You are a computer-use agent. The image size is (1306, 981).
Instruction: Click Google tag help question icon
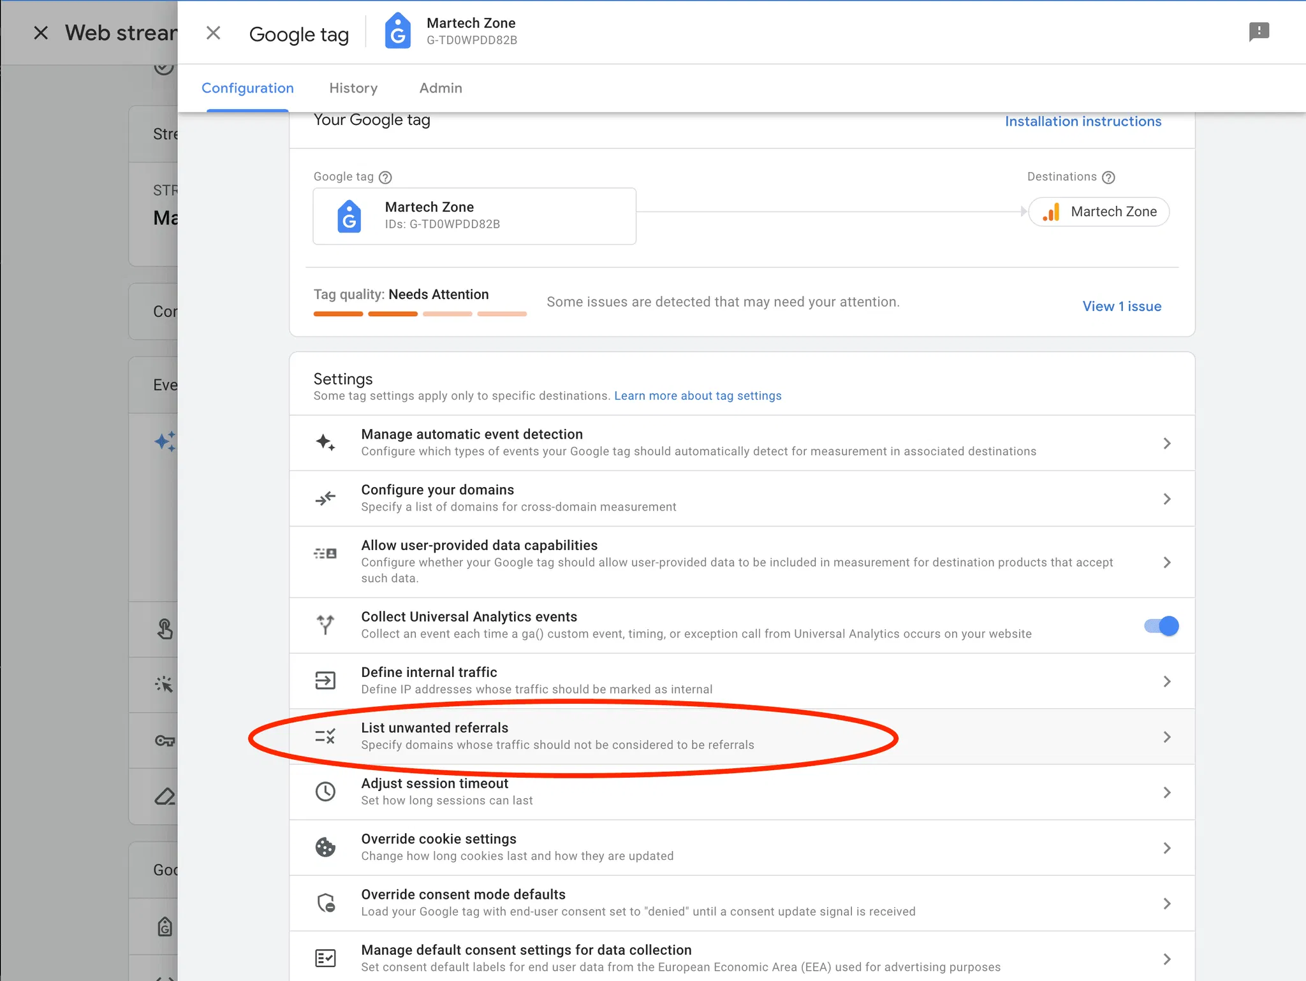point(385,177)
